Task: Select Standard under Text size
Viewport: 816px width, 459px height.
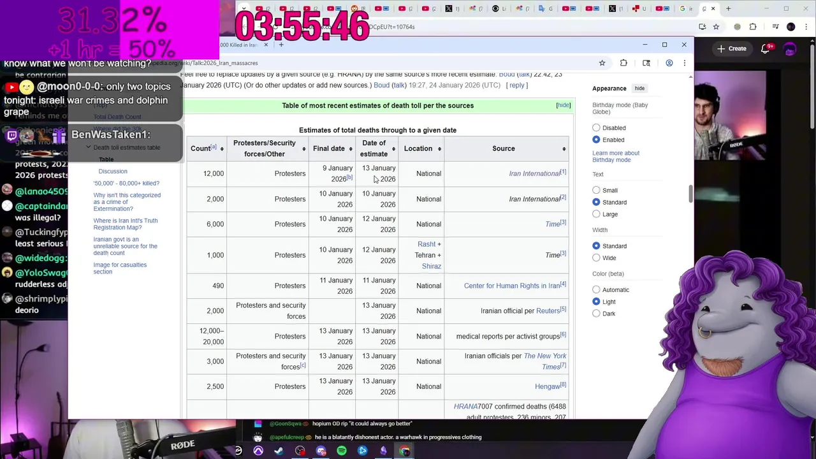Action: [596, 202]
